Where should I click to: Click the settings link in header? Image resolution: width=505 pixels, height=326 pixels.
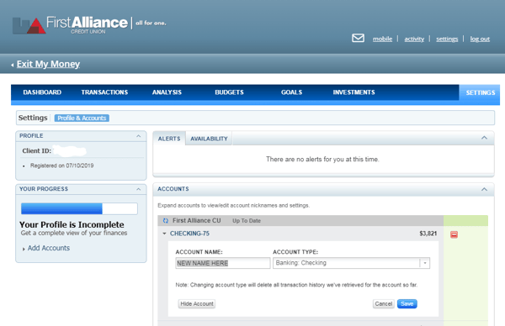tap(447, 39)
